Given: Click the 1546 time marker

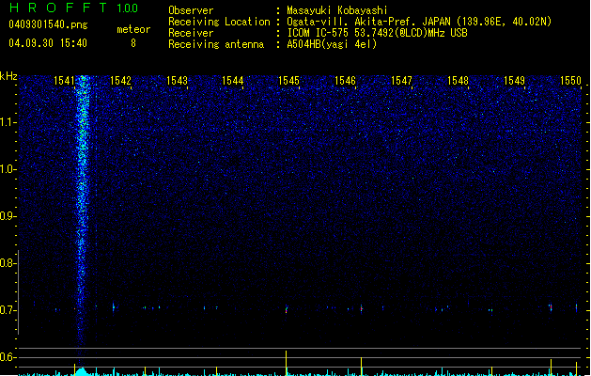Looking at the screenshot, I should coord(345,81).
